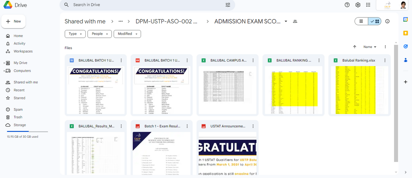This screenshot has height=178, width=412.
Task: Open the Google apps grid
Action: [x=368, y=5]
